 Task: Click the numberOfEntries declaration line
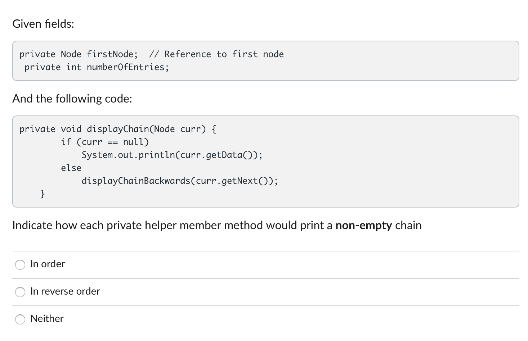[97, 67]
